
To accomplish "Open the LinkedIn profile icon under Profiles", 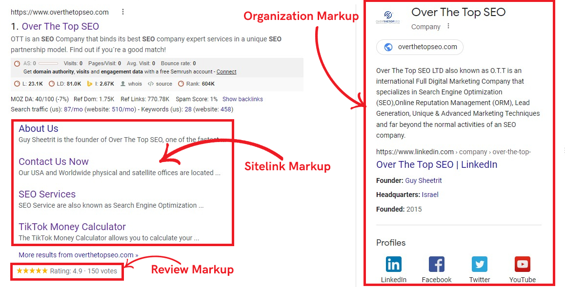I will pyautogui.click(x=394, y=264).
